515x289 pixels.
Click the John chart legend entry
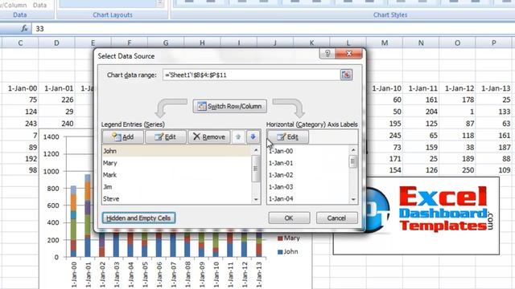click(x=288, y=251)
